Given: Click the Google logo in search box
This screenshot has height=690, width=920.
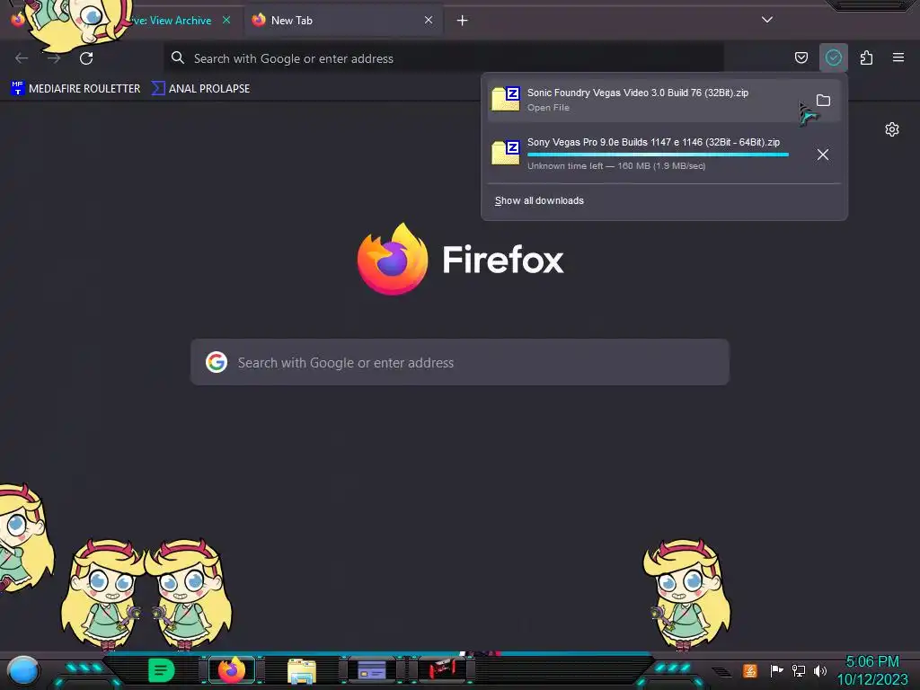Looking at the screenshot, I should pyautogui.click(x=217, y=362).
